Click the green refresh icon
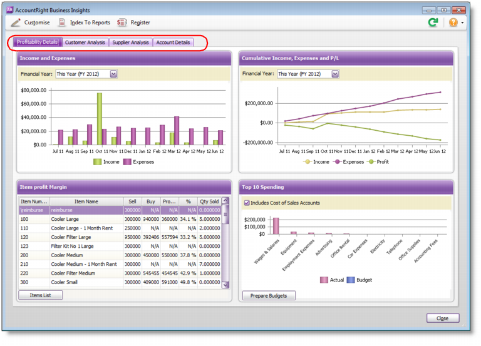 pyautogui.click(x=433, y=23)
